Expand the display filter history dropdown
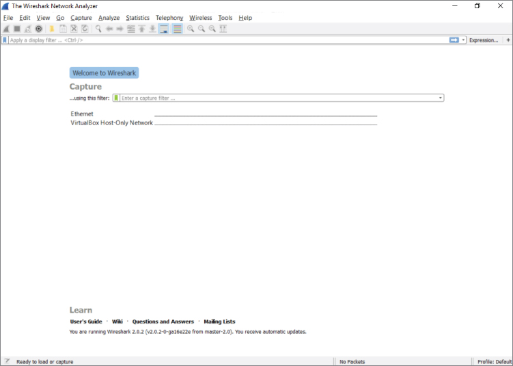Screen dimensions: 513x366 click(463, 40)
